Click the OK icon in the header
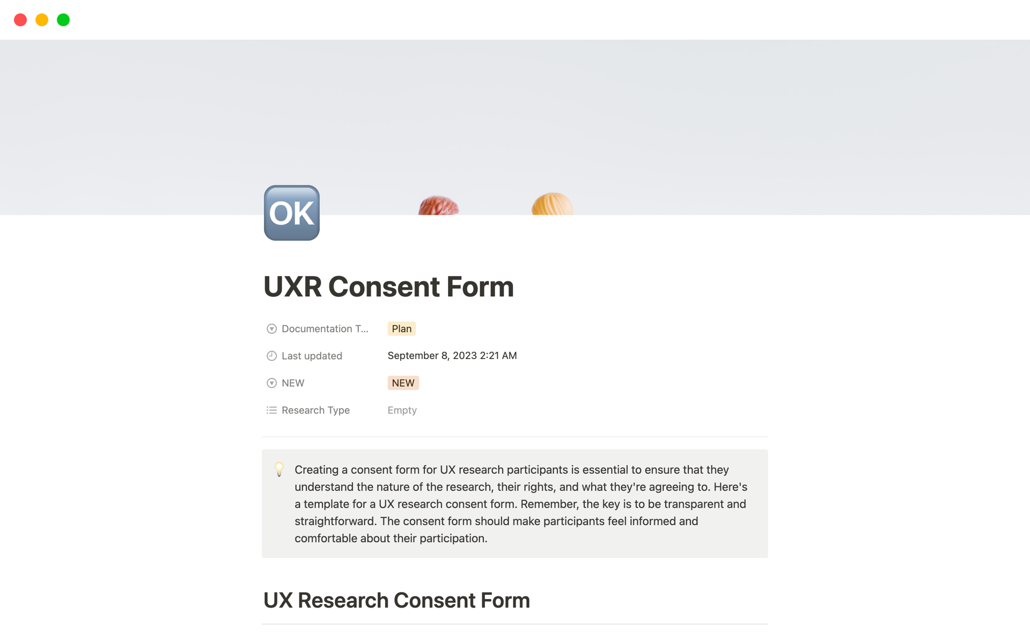 (291, 213)
